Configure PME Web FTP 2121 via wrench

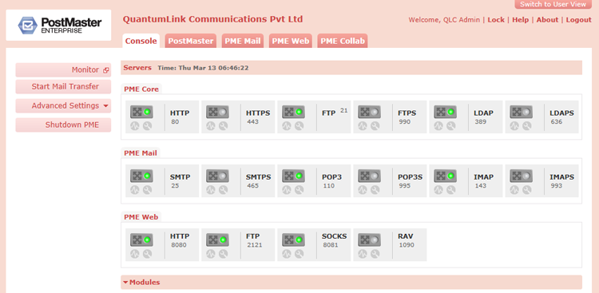[223, 254]
